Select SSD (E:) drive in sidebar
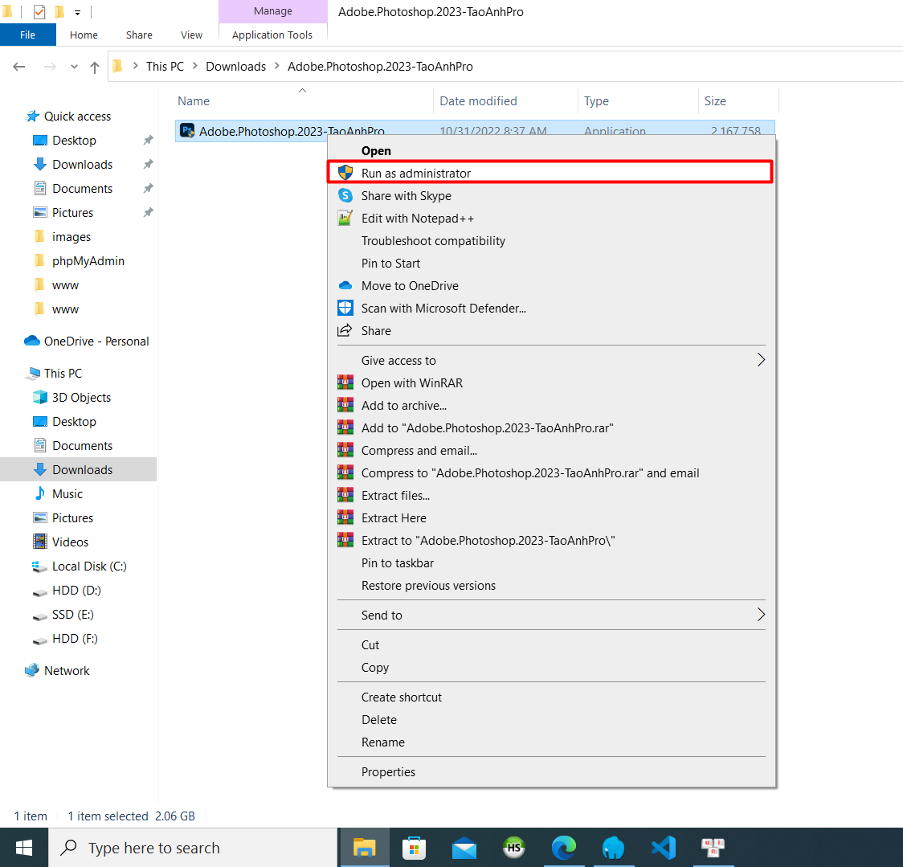 coord(72,614)
